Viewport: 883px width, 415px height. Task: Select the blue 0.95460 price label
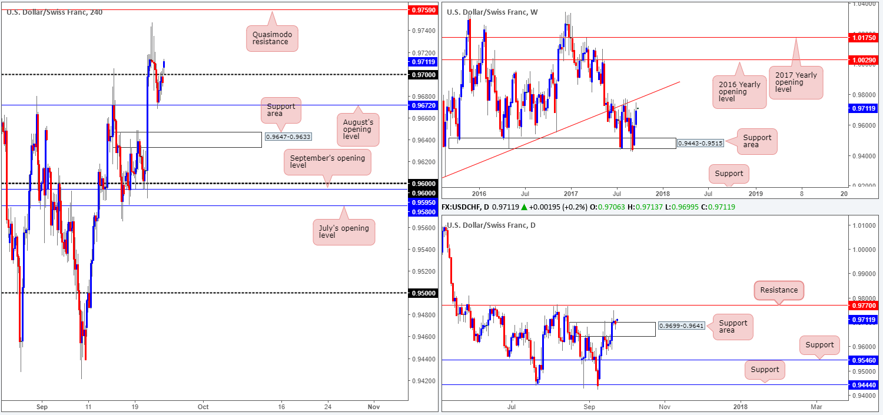click(864, 360)
